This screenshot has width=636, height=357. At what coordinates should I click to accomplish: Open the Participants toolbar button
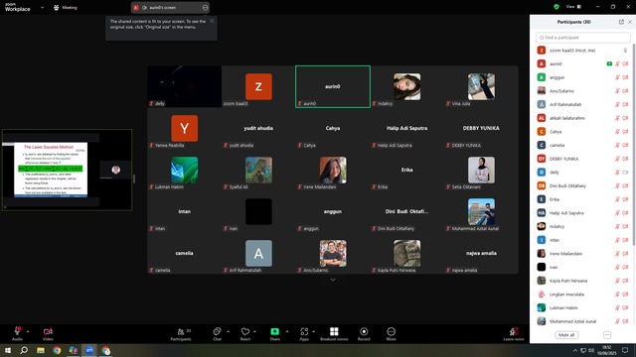(181, 334)
